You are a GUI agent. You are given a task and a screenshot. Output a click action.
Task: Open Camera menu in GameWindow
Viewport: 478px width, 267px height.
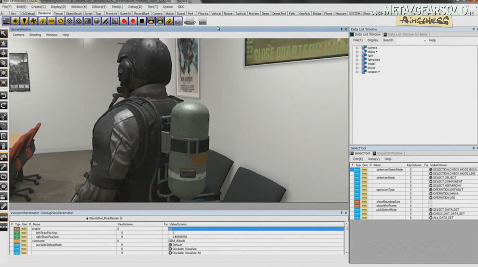pos(18,35)
